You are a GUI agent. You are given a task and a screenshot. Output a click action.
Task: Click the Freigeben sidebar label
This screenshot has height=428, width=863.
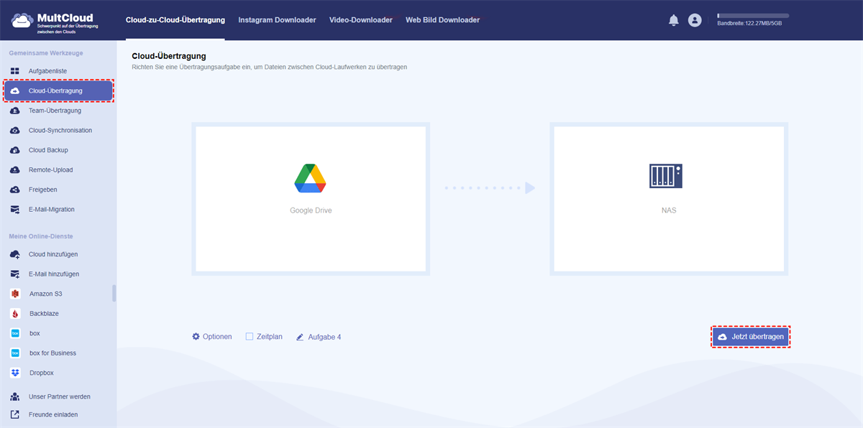(43, 190)
